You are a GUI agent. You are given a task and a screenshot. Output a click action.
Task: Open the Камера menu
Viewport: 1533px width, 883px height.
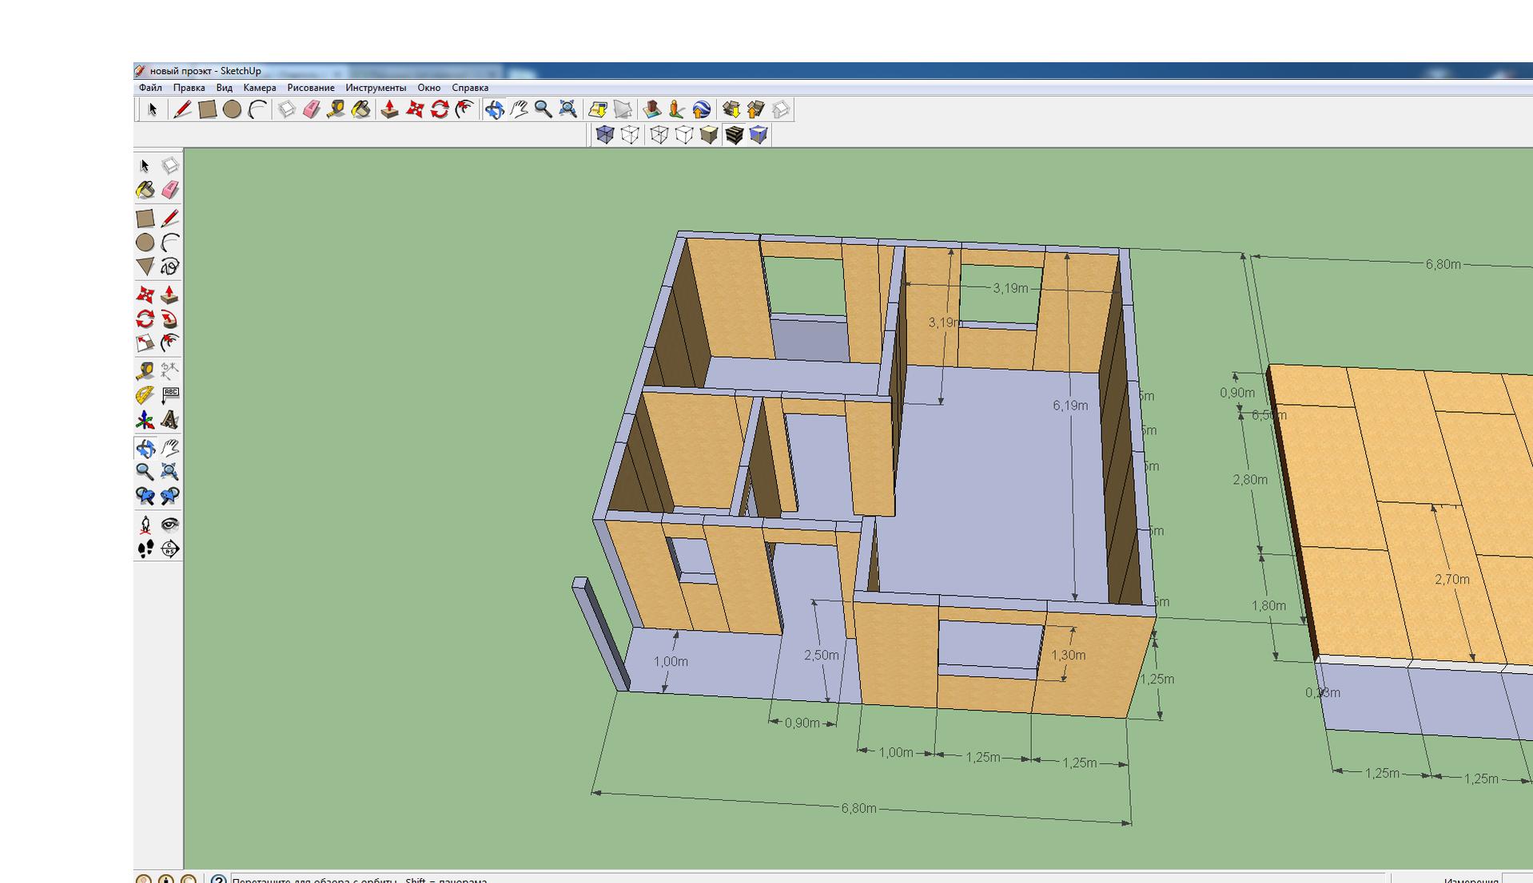tap(259, 88)
